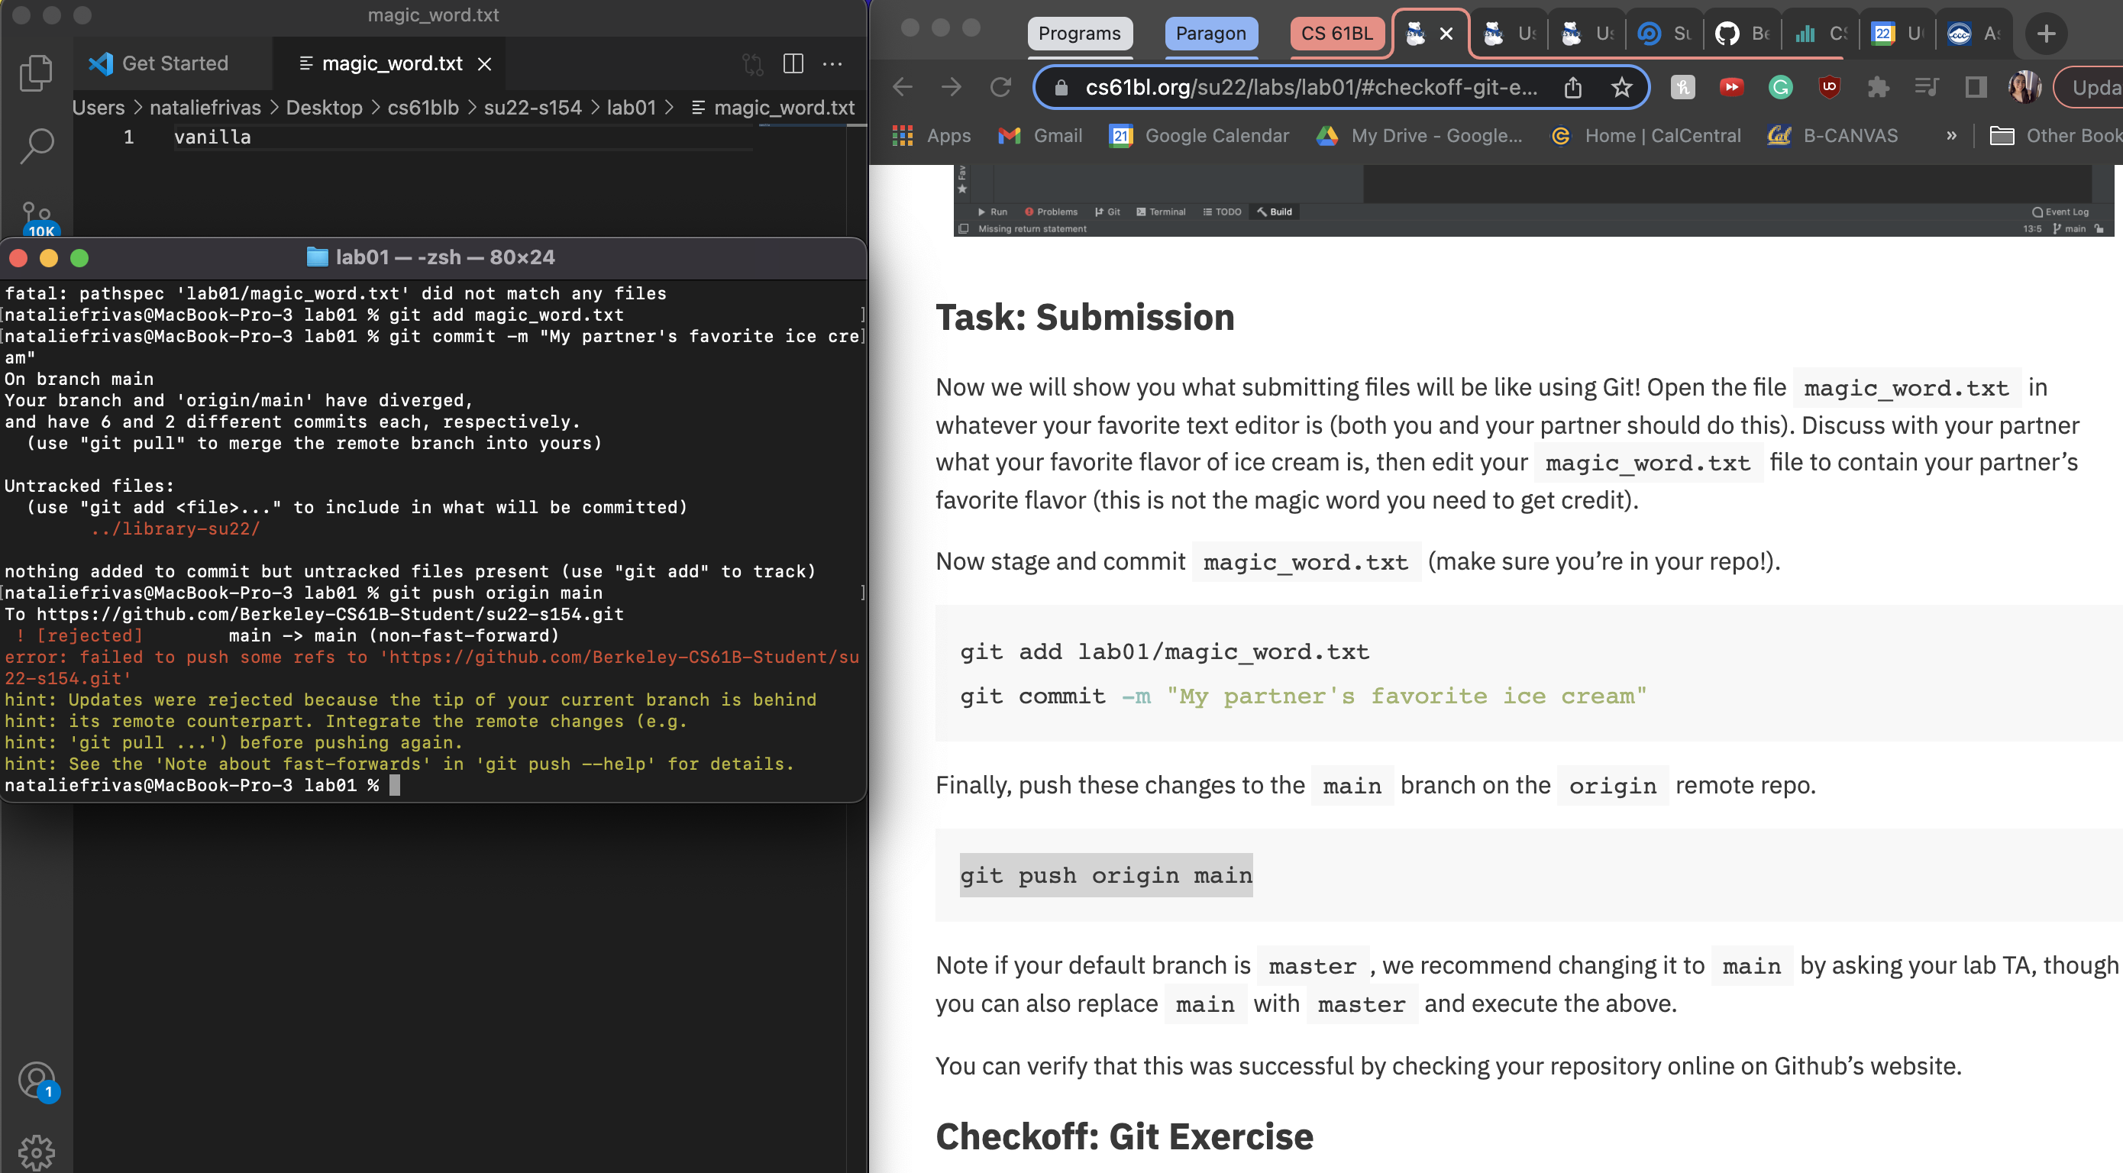Viewport: 2123px width, 1173px height.
Task: Bookmark this page with star icon
Action: (1621, 87)
